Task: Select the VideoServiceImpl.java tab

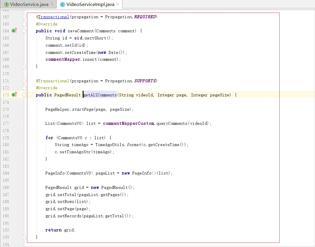Action: (x=90, y=4)
